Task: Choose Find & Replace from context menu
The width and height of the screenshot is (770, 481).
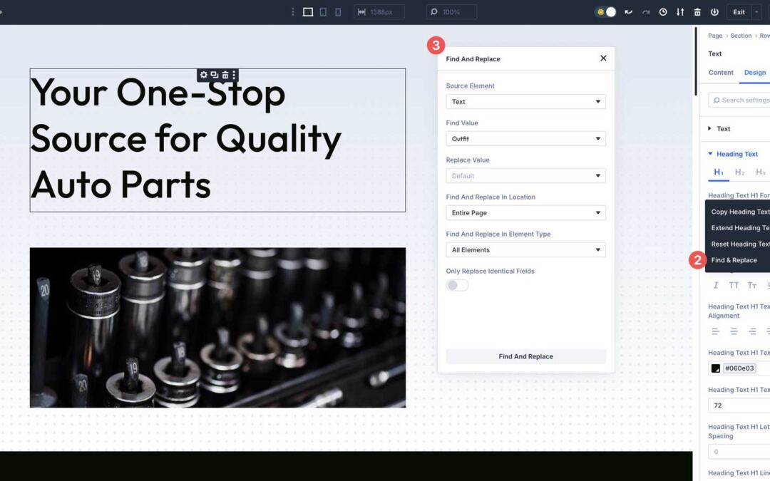Action: coord(734,260)
